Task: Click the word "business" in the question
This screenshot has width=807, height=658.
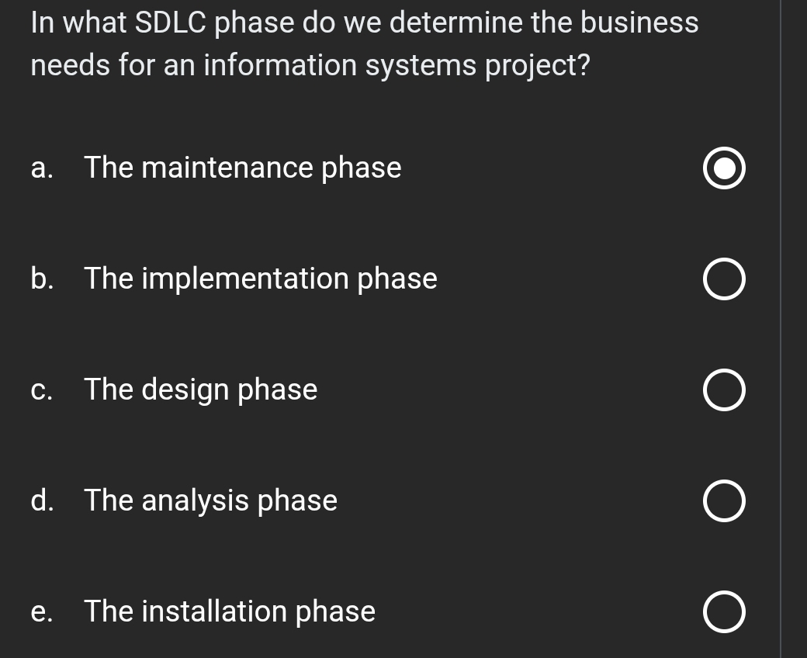Action: click(639, 23)
